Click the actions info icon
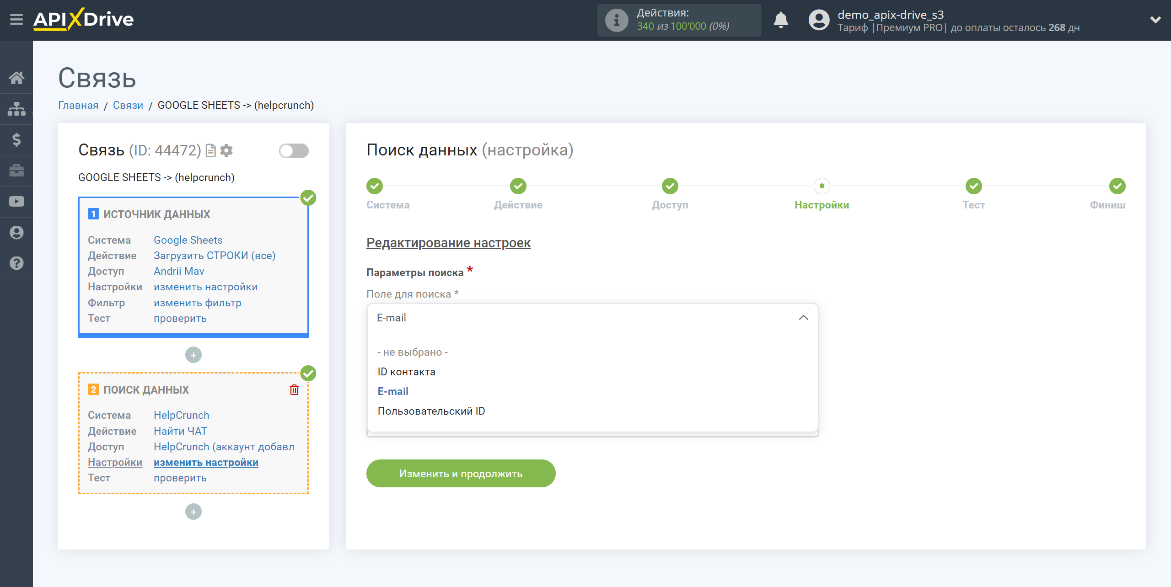 click(616, 20)
